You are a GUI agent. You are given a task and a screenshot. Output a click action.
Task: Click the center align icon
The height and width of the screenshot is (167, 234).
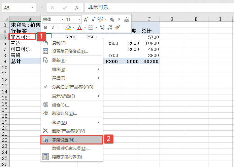[x=60, y=28]
